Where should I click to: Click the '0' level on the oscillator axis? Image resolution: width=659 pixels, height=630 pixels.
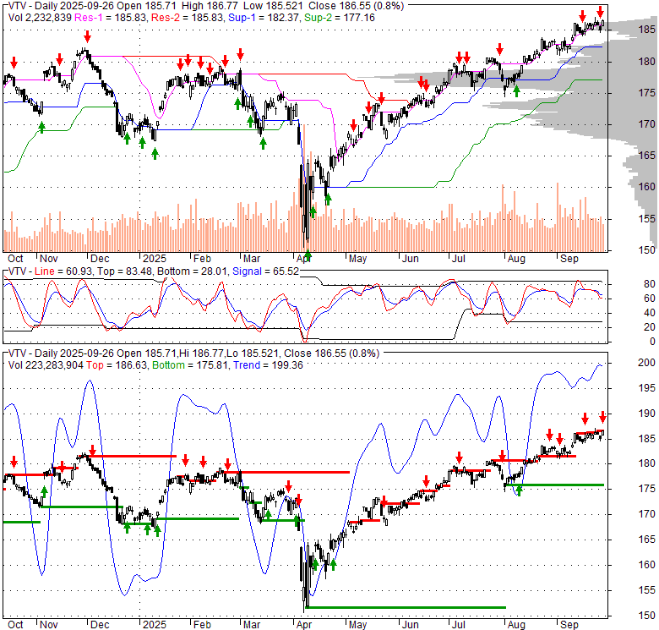[652, 342]
